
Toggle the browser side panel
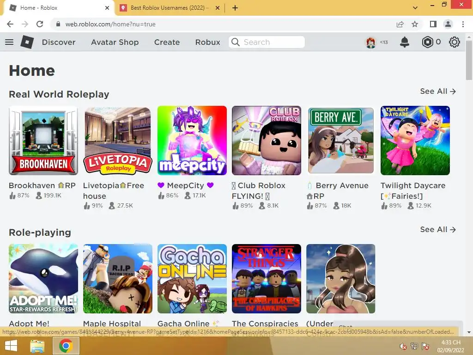click(433, 24)
